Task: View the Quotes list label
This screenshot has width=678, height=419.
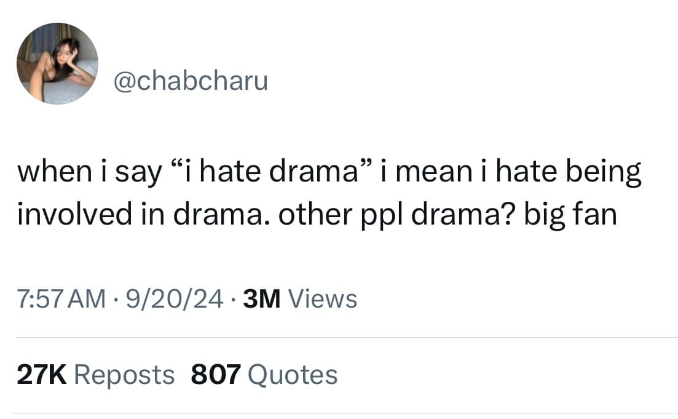Action: pos(293,374)
